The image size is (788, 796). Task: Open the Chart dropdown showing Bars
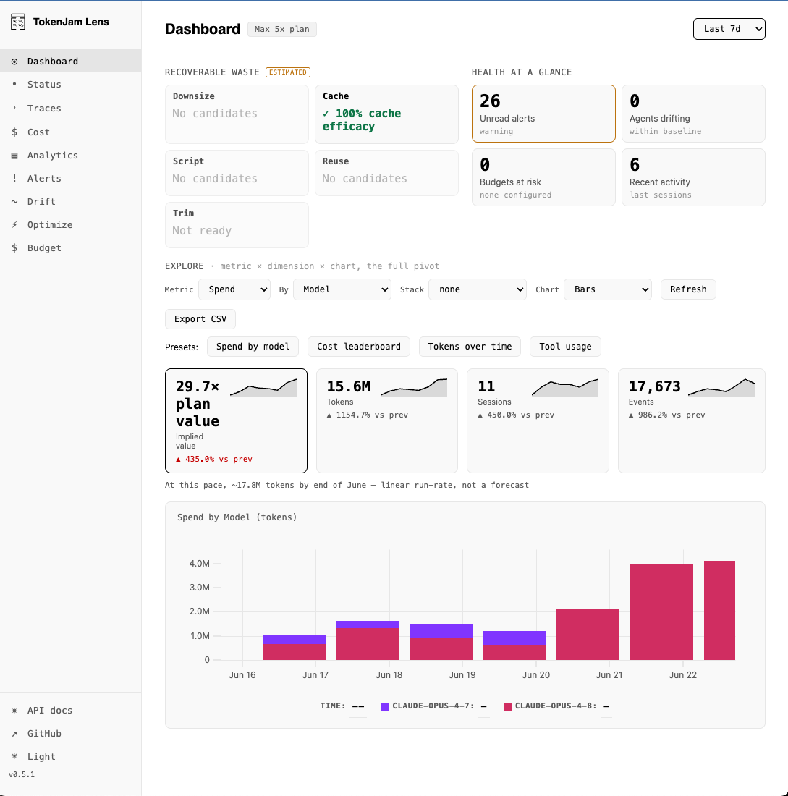click(x=608, y=289)
